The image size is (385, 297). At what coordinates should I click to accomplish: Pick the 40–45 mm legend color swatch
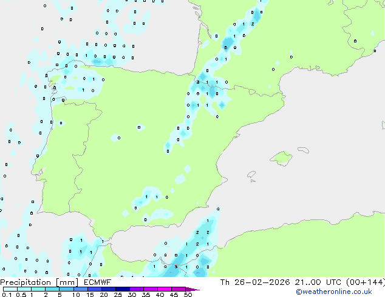pos(165,289)
